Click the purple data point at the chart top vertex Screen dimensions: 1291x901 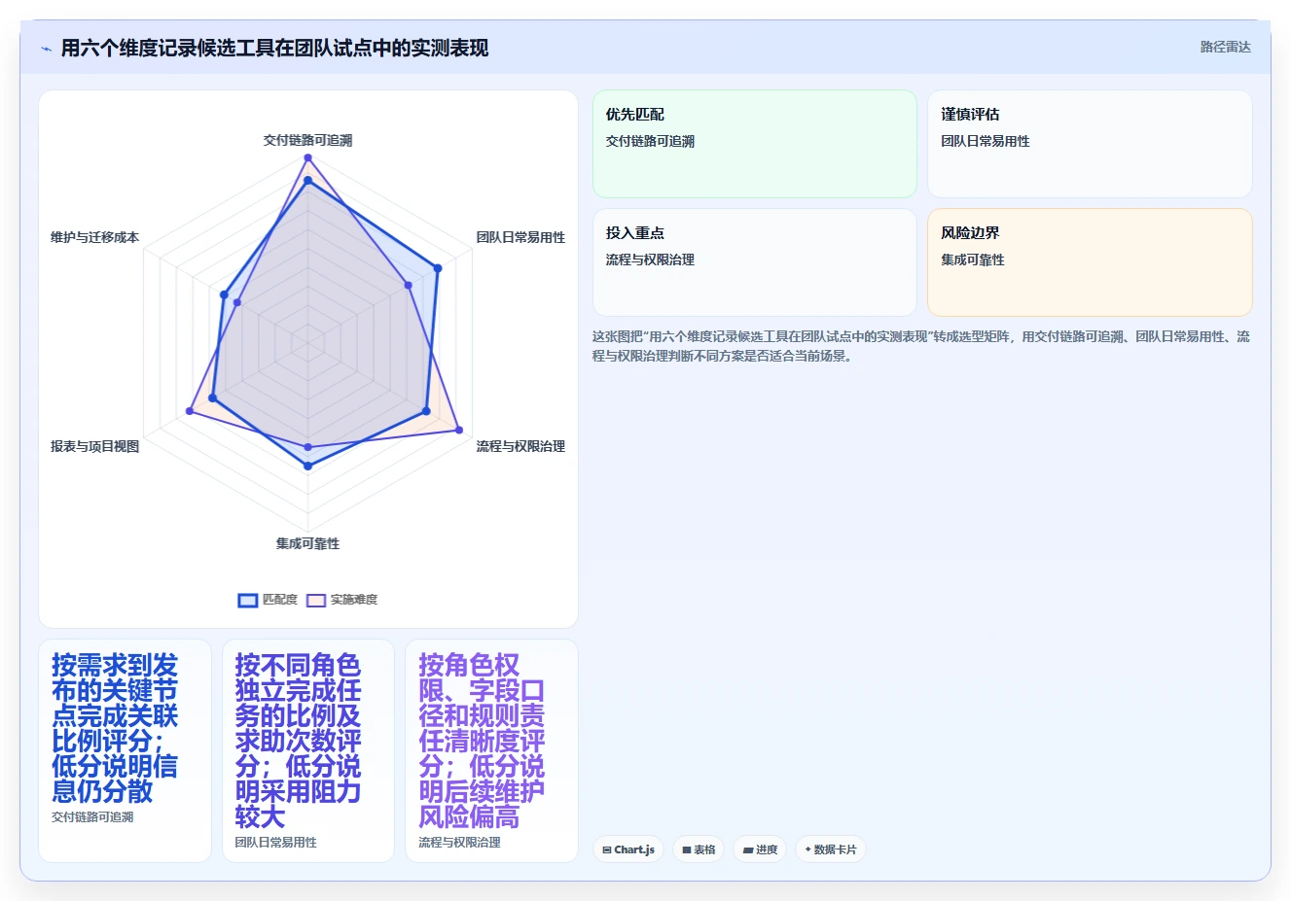[307, 157]
